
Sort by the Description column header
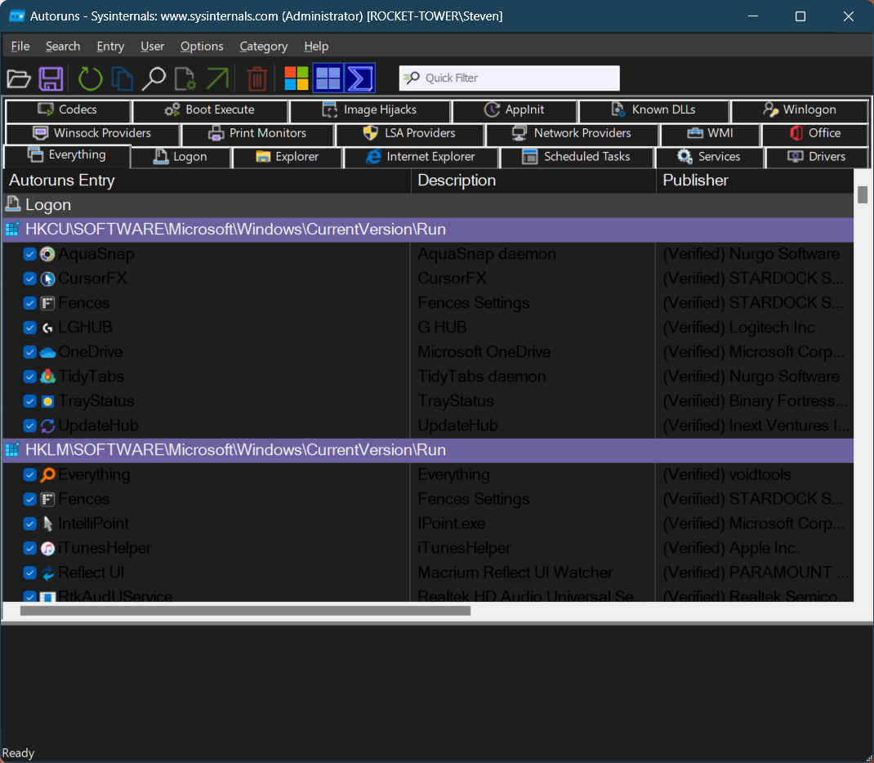(x=534, y=181)
